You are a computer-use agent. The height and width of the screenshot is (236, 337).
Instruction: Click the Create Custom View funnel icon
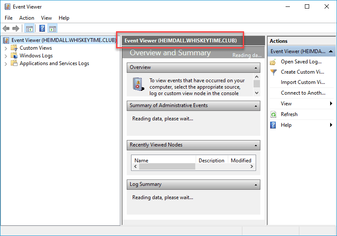[x=273, y=72]
